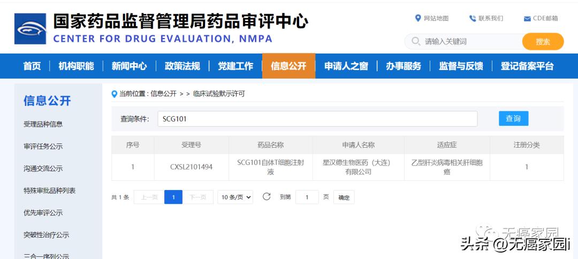
Task: Click the refresh icon in the pagination
Action: point(267,196)
